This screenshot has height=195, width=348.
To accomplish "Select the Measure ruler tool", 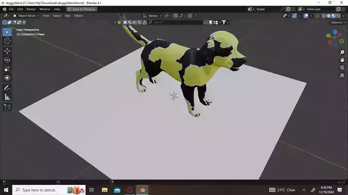I will (7, 97).
